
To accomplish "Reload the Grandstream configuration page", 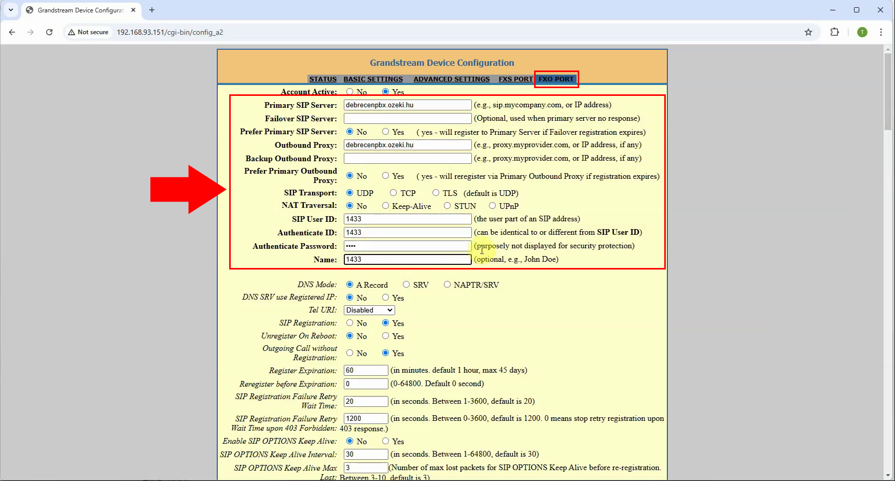I will tap(49, 32).
